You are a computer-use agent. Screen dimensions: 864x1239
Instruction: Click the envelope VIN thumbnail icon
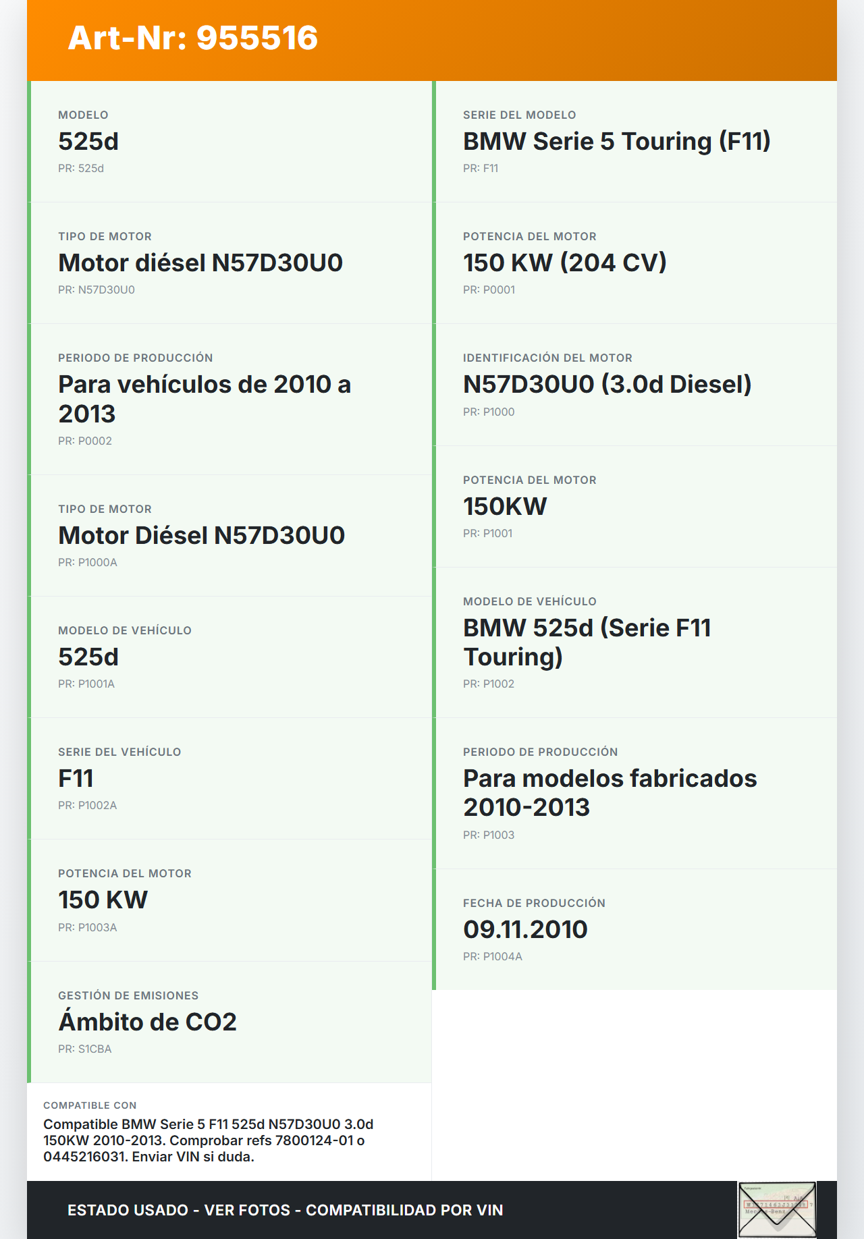777,1209
